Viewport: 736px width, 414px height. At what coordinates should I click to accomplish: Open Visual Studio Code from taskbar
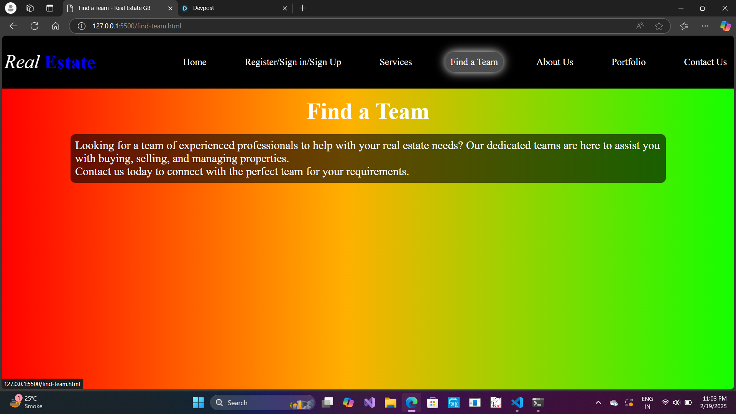517,402
